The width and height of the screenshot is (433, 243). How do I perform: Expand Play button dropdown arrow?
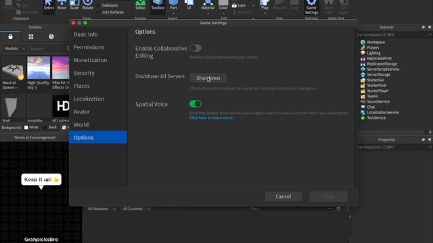pos(265,13)
